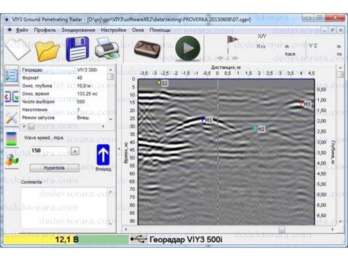The height and width of the screenshot is (261, 348).
Task: Save the profile with the floppy disk icon
Action: [77, 49]
